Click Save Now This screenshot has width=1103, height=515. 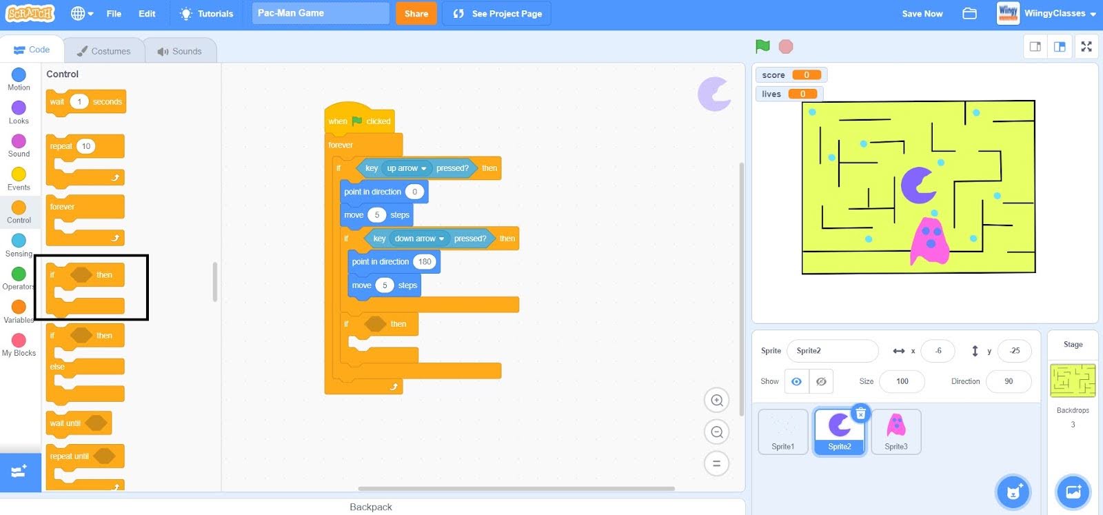click(922, 14)
